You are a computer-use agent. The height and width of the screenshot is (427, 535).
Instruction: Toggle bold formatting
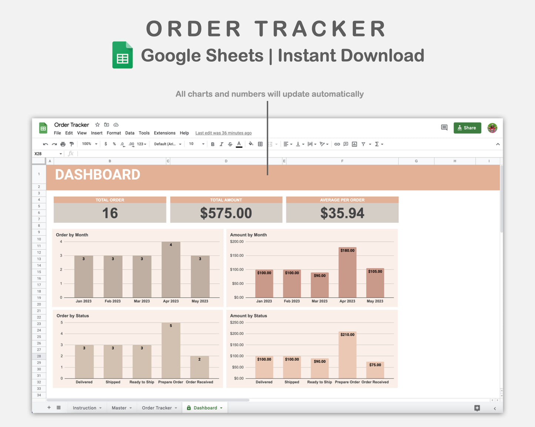click(213, 144)
